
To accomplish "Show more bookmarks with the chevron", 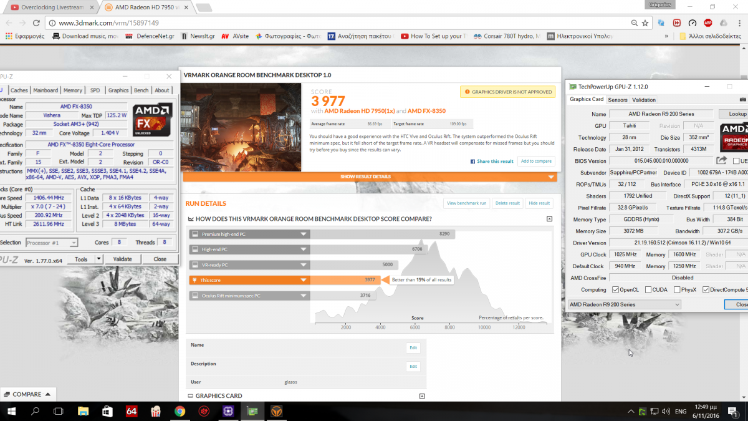I will (666, 36).
